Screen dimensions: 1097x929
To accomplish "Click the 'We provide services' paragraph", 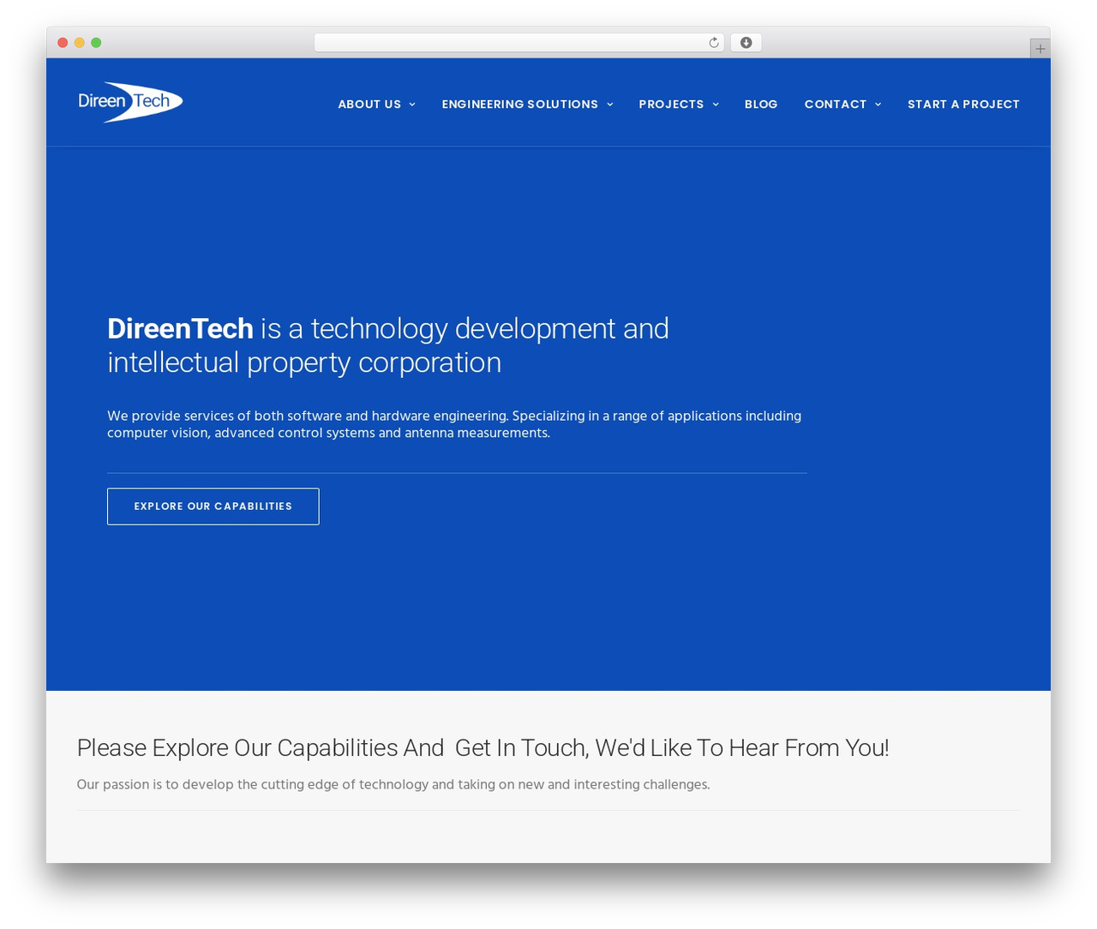I will coord(454,424).
